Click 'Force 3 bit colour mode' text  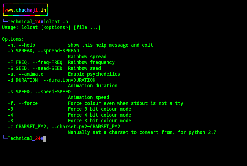(99, 109)
